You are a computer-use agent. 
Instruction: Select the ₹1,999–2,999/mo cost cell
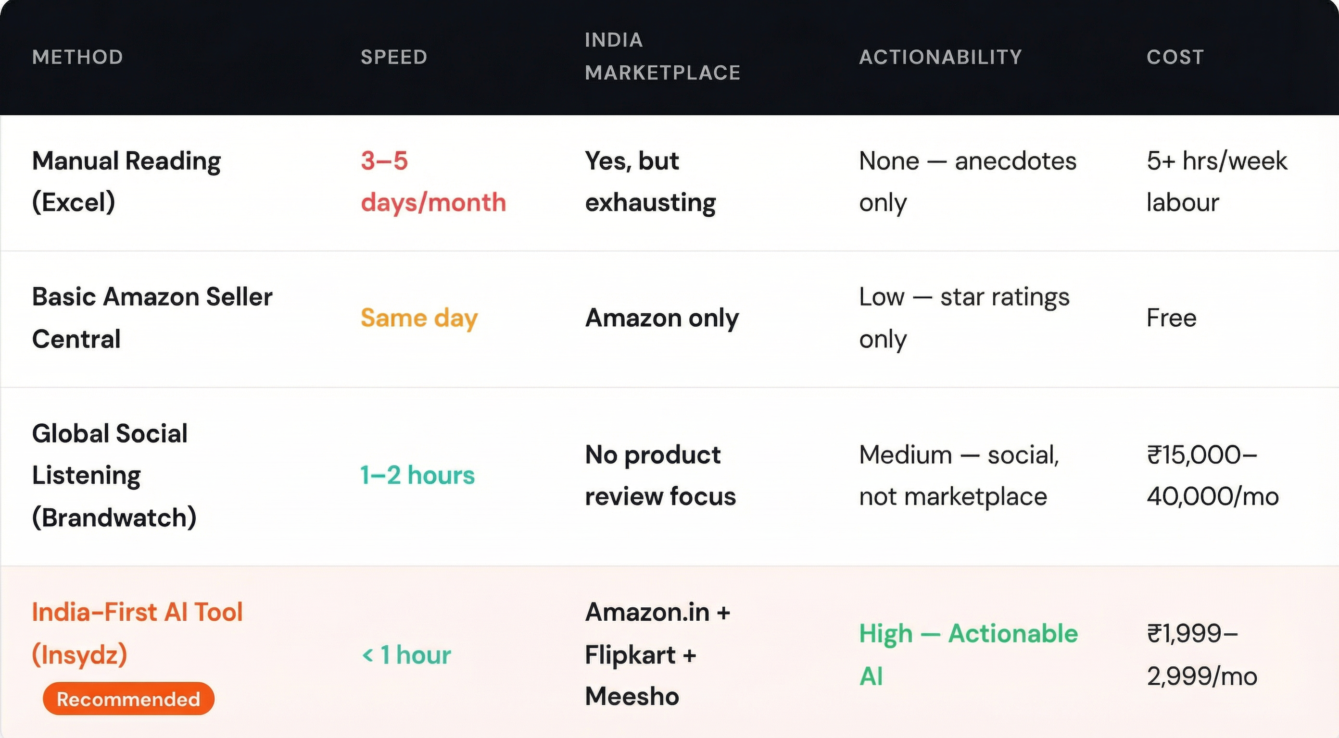click(x=1202, y=654)
